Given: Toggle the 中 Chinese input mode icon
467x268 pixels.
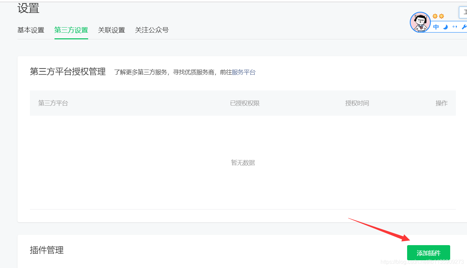Looking at the screenshot, I should pyautogui.click(x=436, y=27).
